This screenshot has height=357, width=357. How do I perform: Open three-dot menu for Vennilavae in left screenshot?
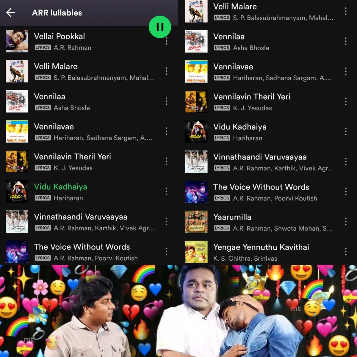pyautogui.click(x=166, y=131)
